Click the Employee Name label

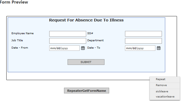point(22,33)
